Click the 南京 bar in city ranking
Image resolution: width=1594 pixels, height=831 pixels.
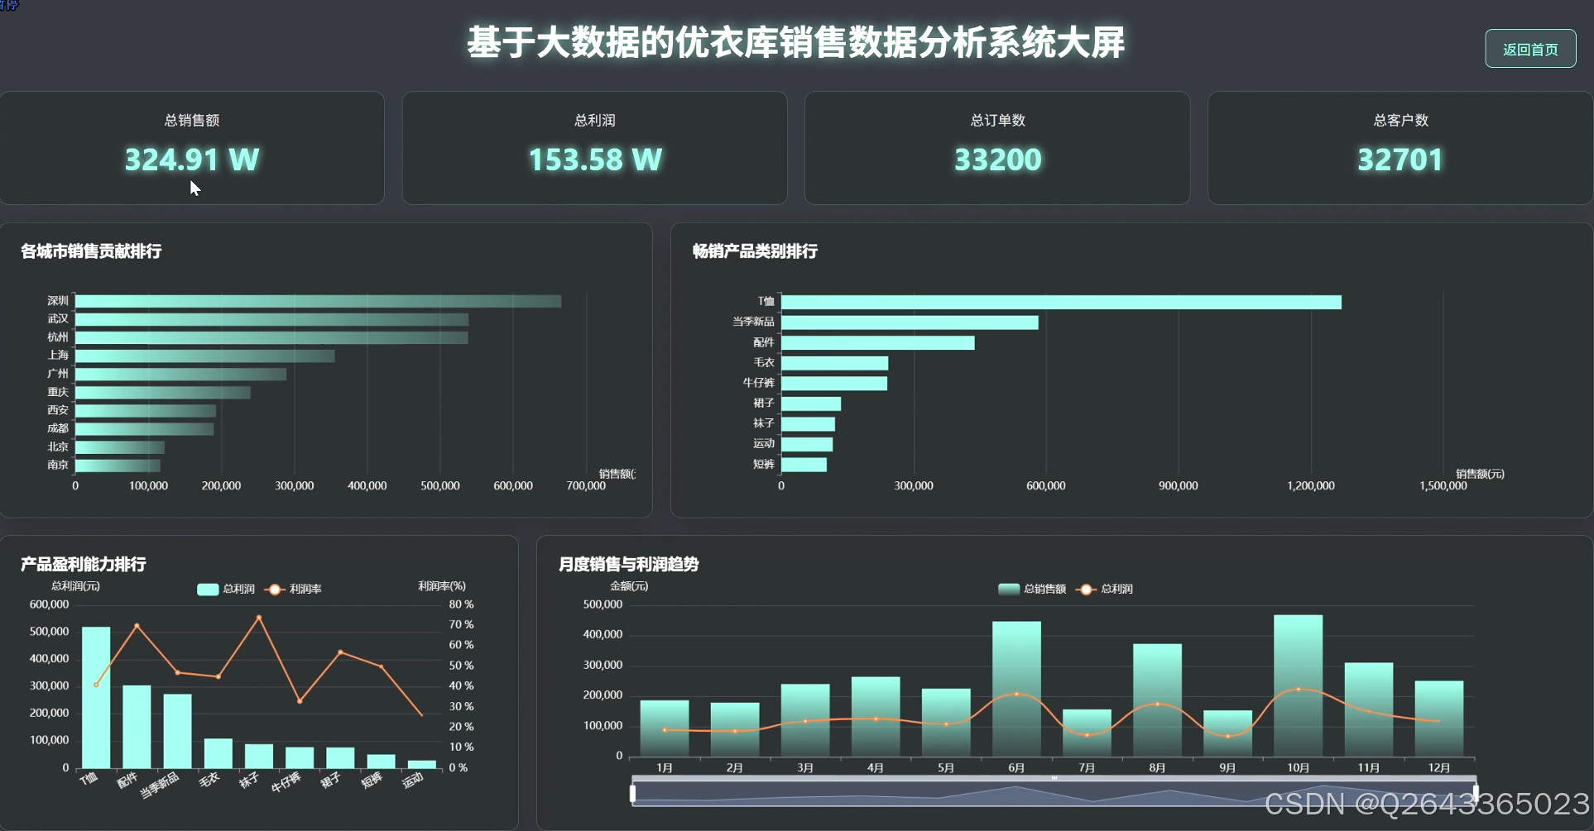point(118,466)
